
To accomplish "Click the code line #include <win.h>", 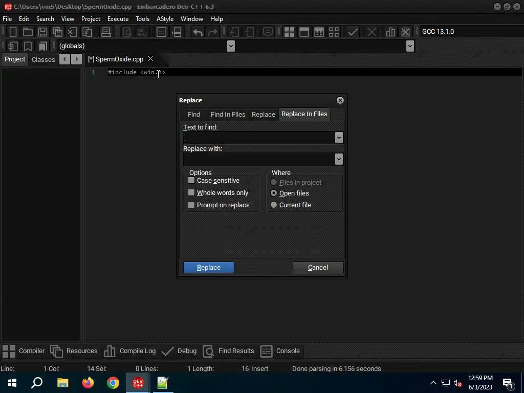I will pyautogui.click(x=136, y=72).
